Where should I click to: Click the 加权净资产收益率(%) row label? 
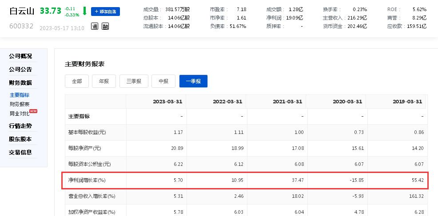[92, 212]
